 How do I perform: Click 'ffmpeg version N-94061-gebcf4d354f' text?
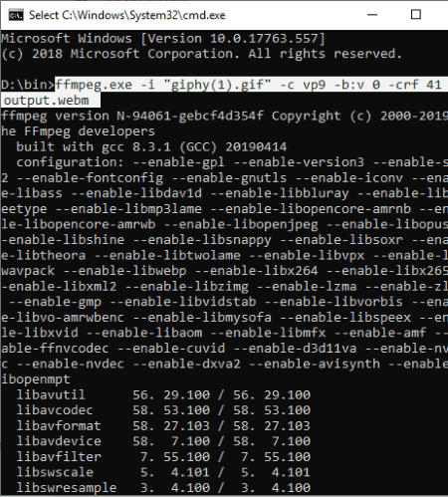point(132,116)
